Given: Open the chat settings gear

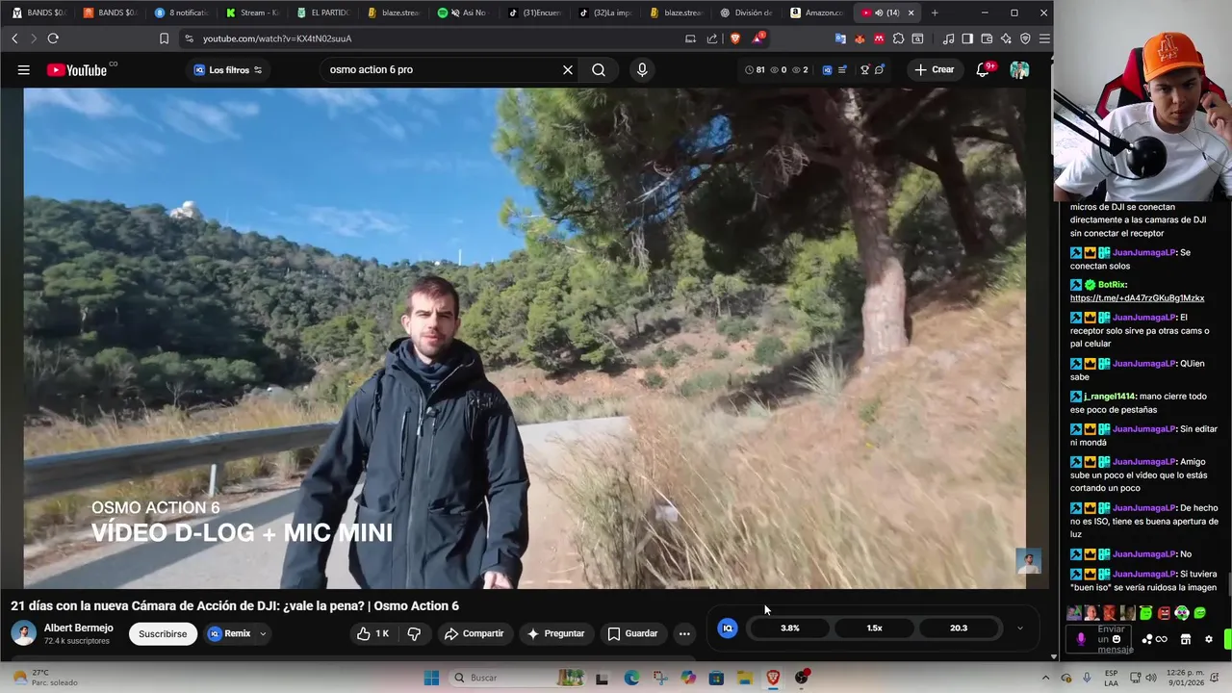Looking at the screenshot, I should click(x=1209, y=639).
